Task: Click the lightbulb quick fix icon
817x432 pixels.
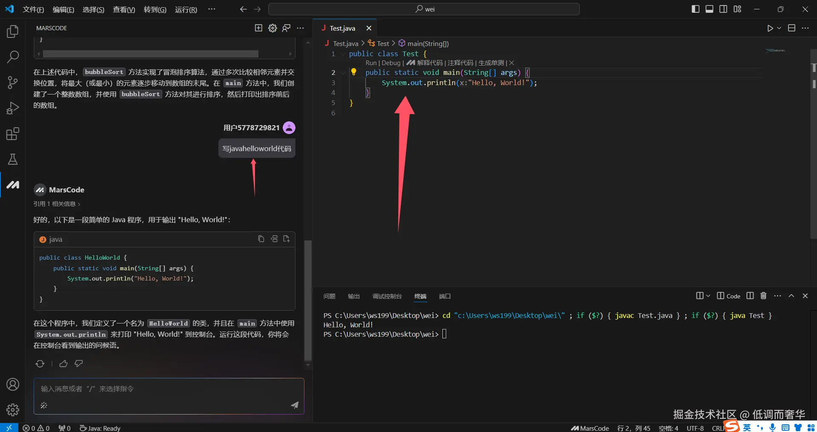Action: coord(353,72)
